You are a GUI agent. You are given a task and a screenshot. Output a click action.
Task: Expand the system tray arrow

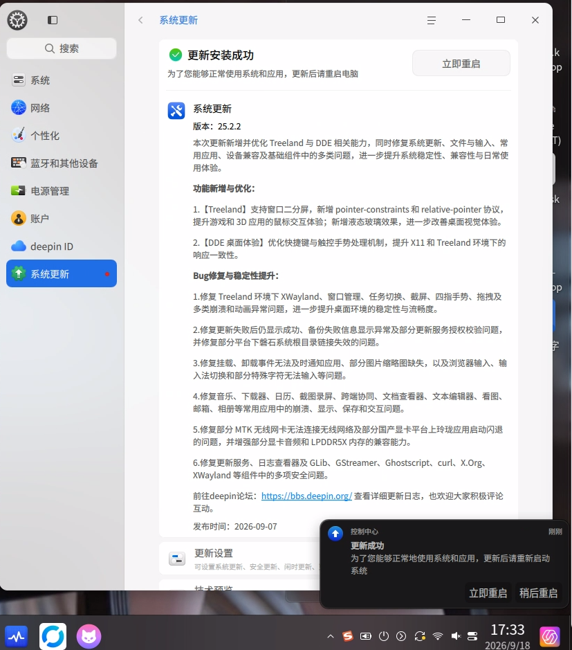point(331,636)
